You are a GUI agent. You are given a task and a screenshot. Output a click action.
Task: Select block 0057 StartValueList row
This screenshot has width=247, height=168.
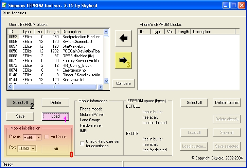[56, 46]
